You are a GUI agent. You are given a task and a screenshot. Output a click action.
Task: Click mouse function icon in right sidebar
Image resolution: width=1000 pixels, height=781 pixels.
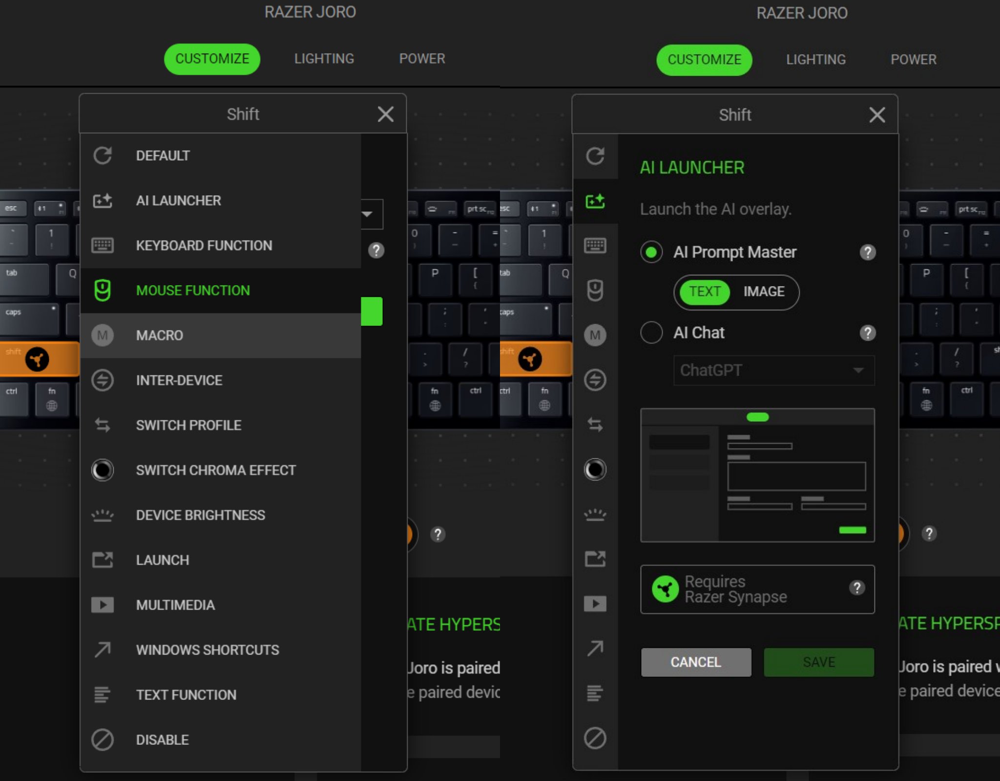pyautogui.click(x=595, y=290)
